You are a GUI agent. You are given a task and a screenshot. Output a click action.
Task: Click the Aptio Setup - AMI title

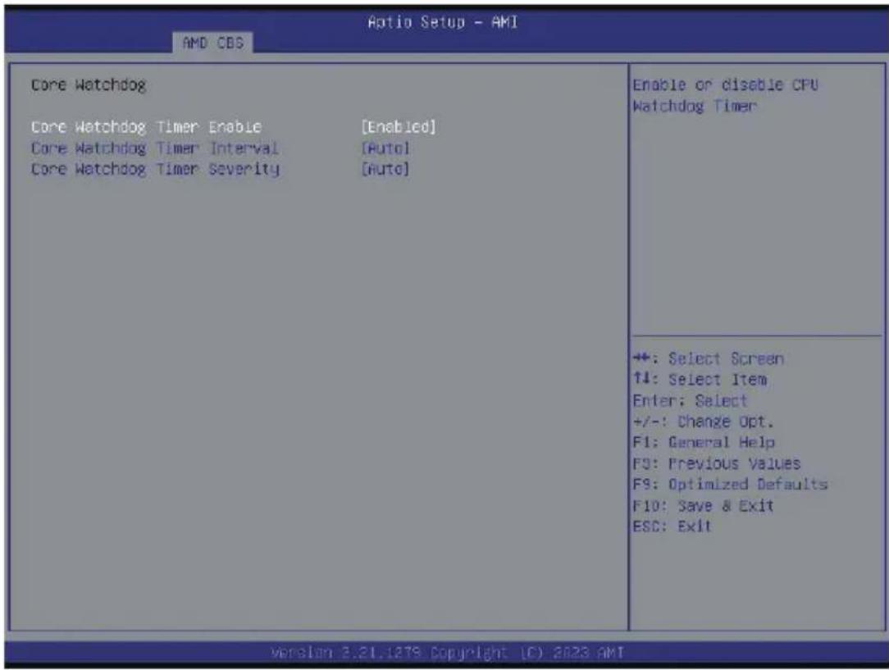point(443,22)
